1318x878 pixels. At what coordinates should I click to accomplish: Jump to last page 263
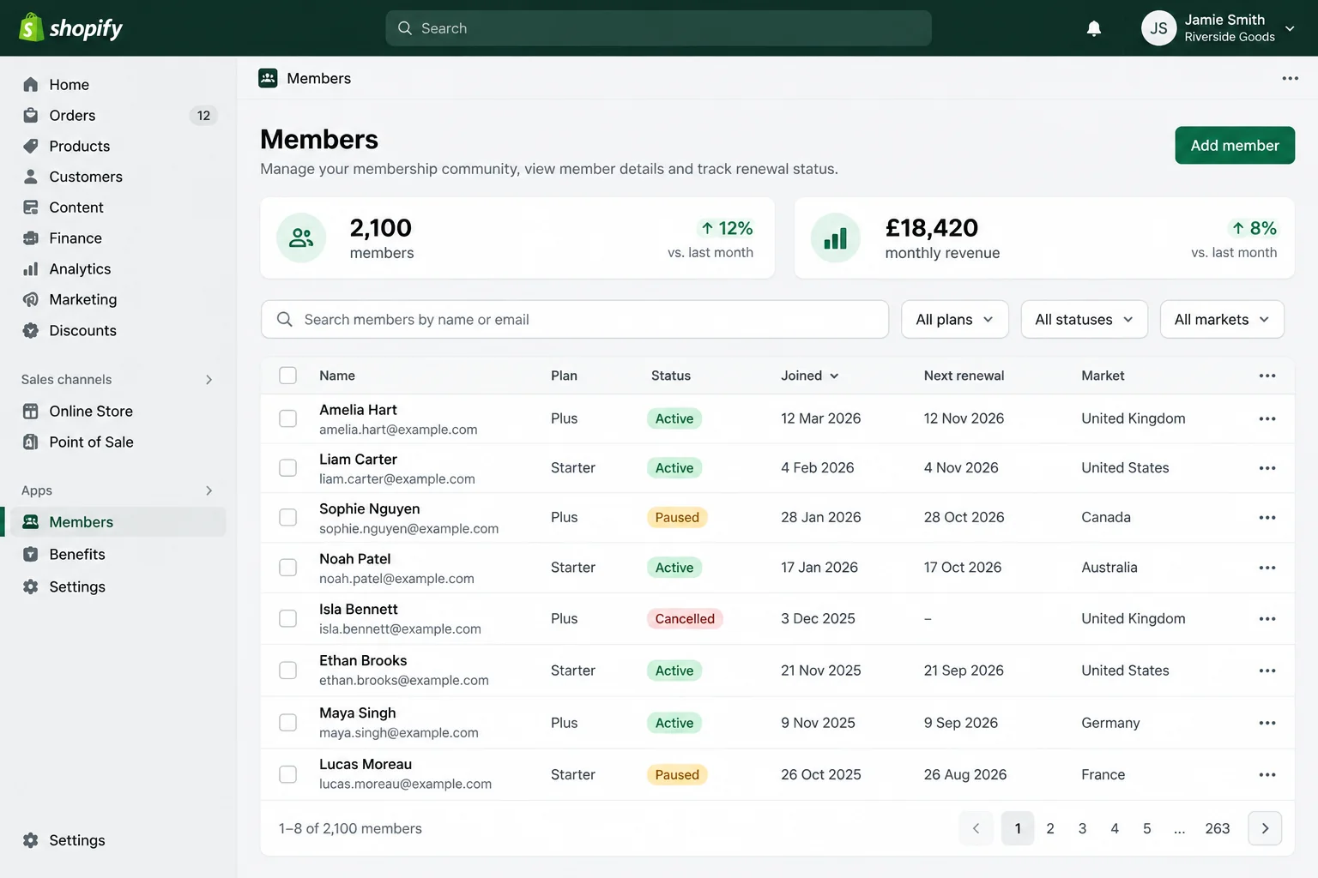[1218, 828]
